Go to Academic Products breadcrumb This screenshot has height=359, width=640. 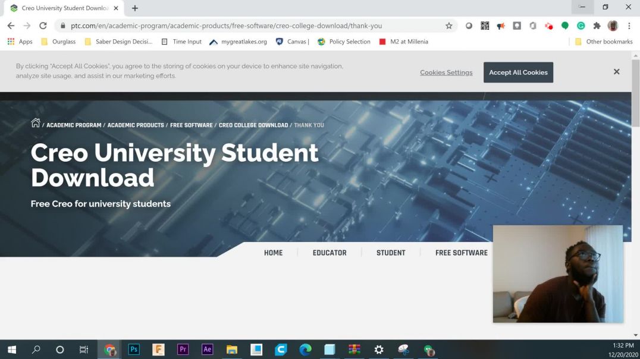(136, 125)
